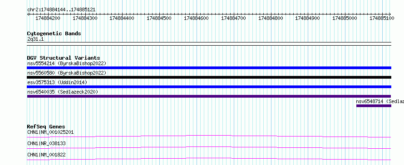Click ruler position 174884300

(x=85, y=19)
